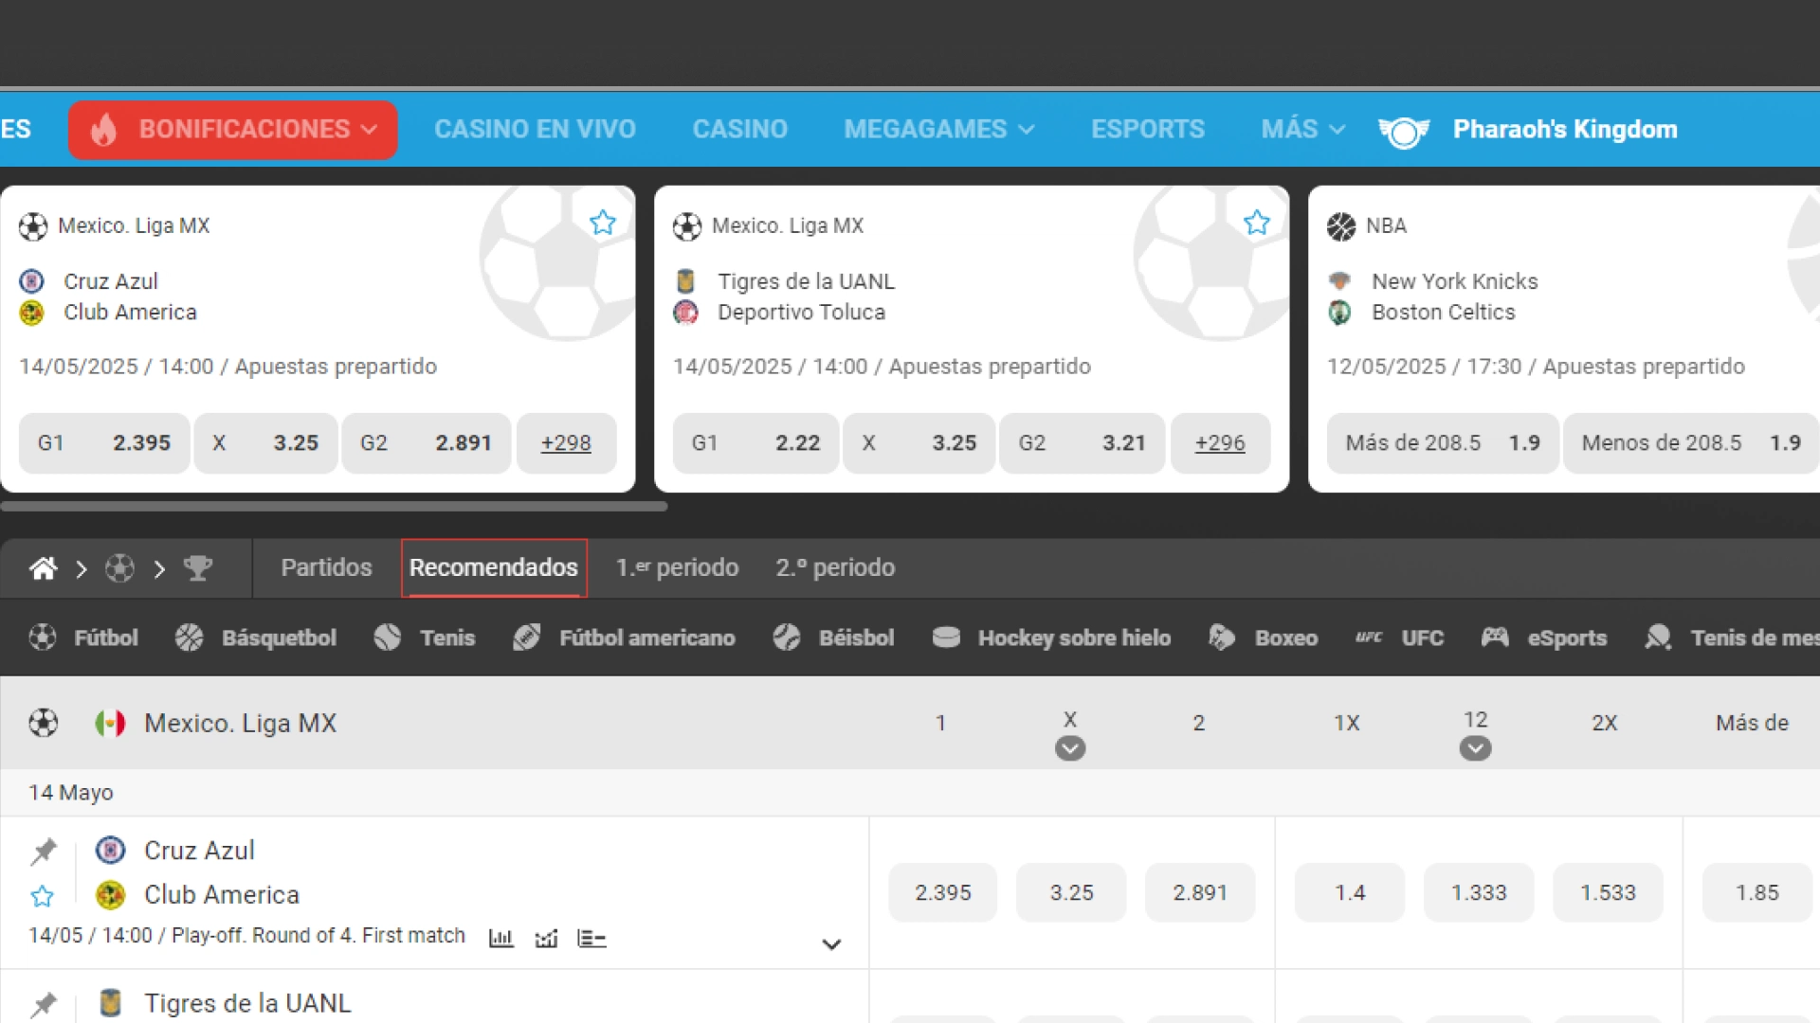
Task: Bet G2 3.21 on Tigres card
Action: coord(1082,443)
